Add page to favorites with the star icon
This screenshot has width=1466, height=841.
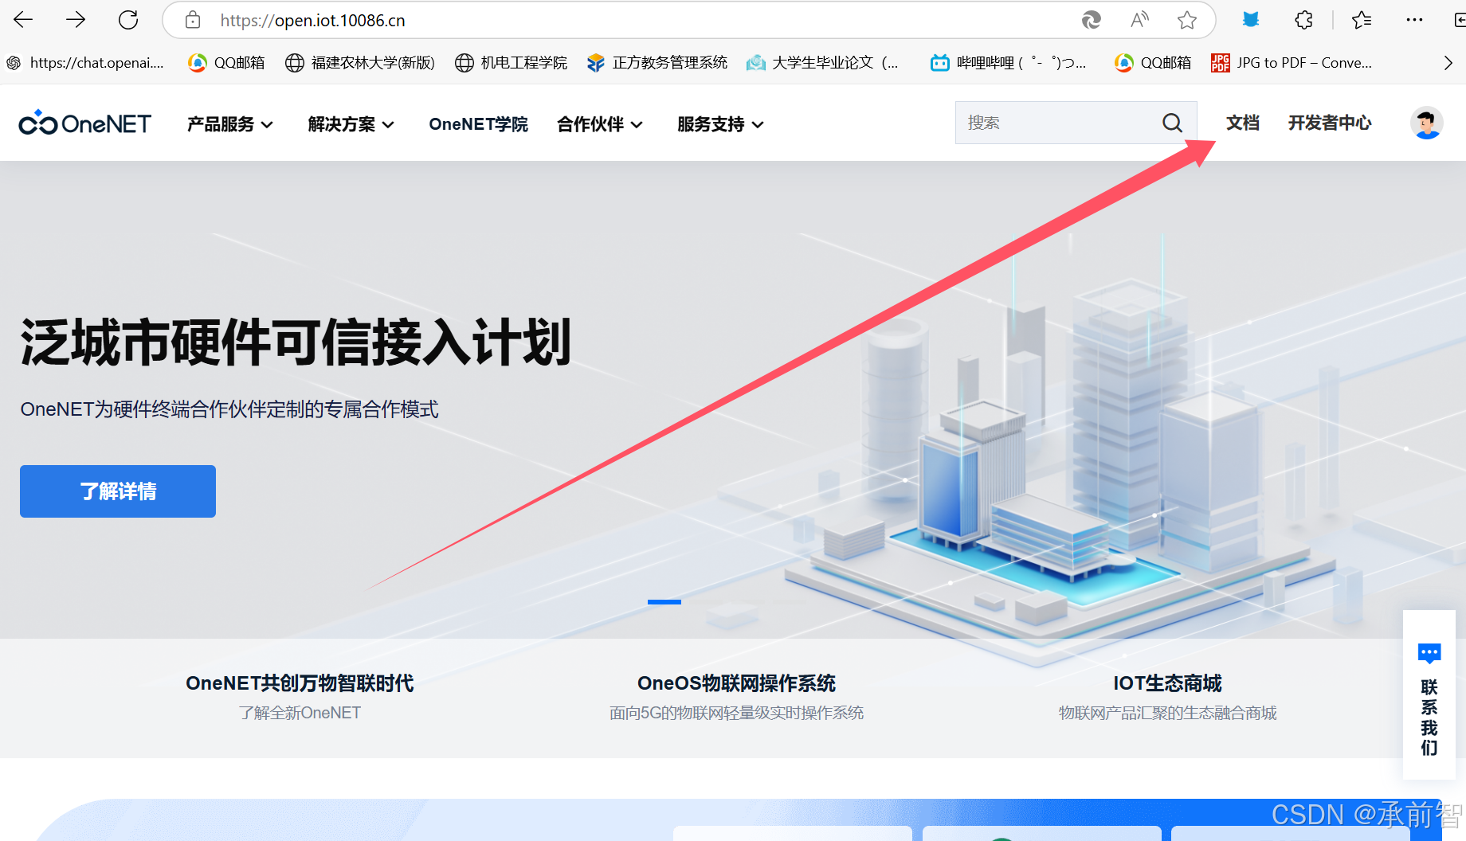[x=1187, y=20]
